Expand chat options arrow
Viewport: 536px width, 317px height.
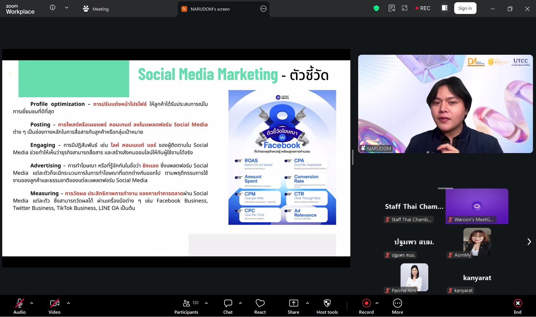[x=240, y=303]
